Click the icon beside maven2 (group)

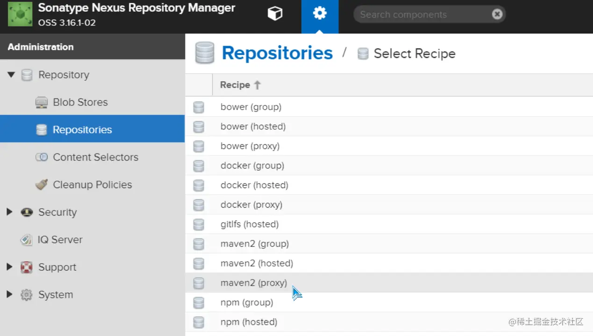(x=199, y=245)
